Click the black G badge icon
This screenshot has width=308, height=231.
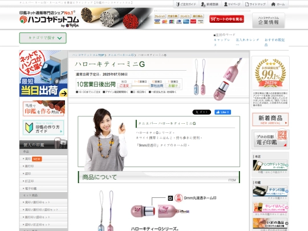click(171, 198)
